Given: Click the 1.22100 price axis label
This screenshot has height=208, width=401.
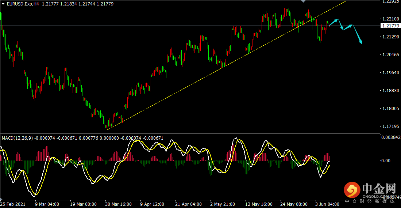Looking at the screenshot, I should tap(390, 19).
